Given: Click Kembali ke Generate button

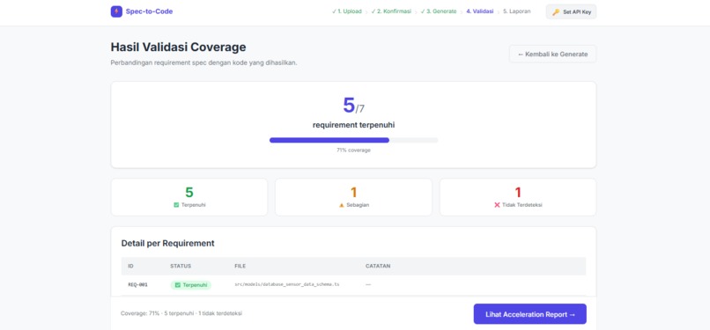Looking at the screenshot, I should [x=552, y=54].
